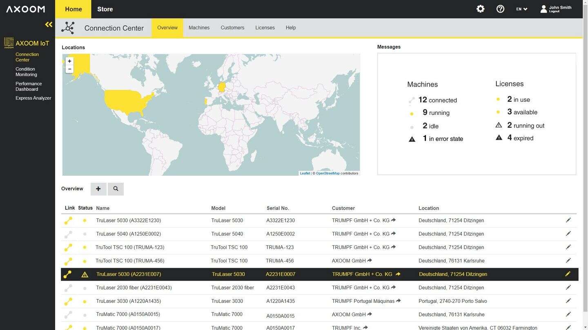Open the Licenses tab

pos(265,28)
